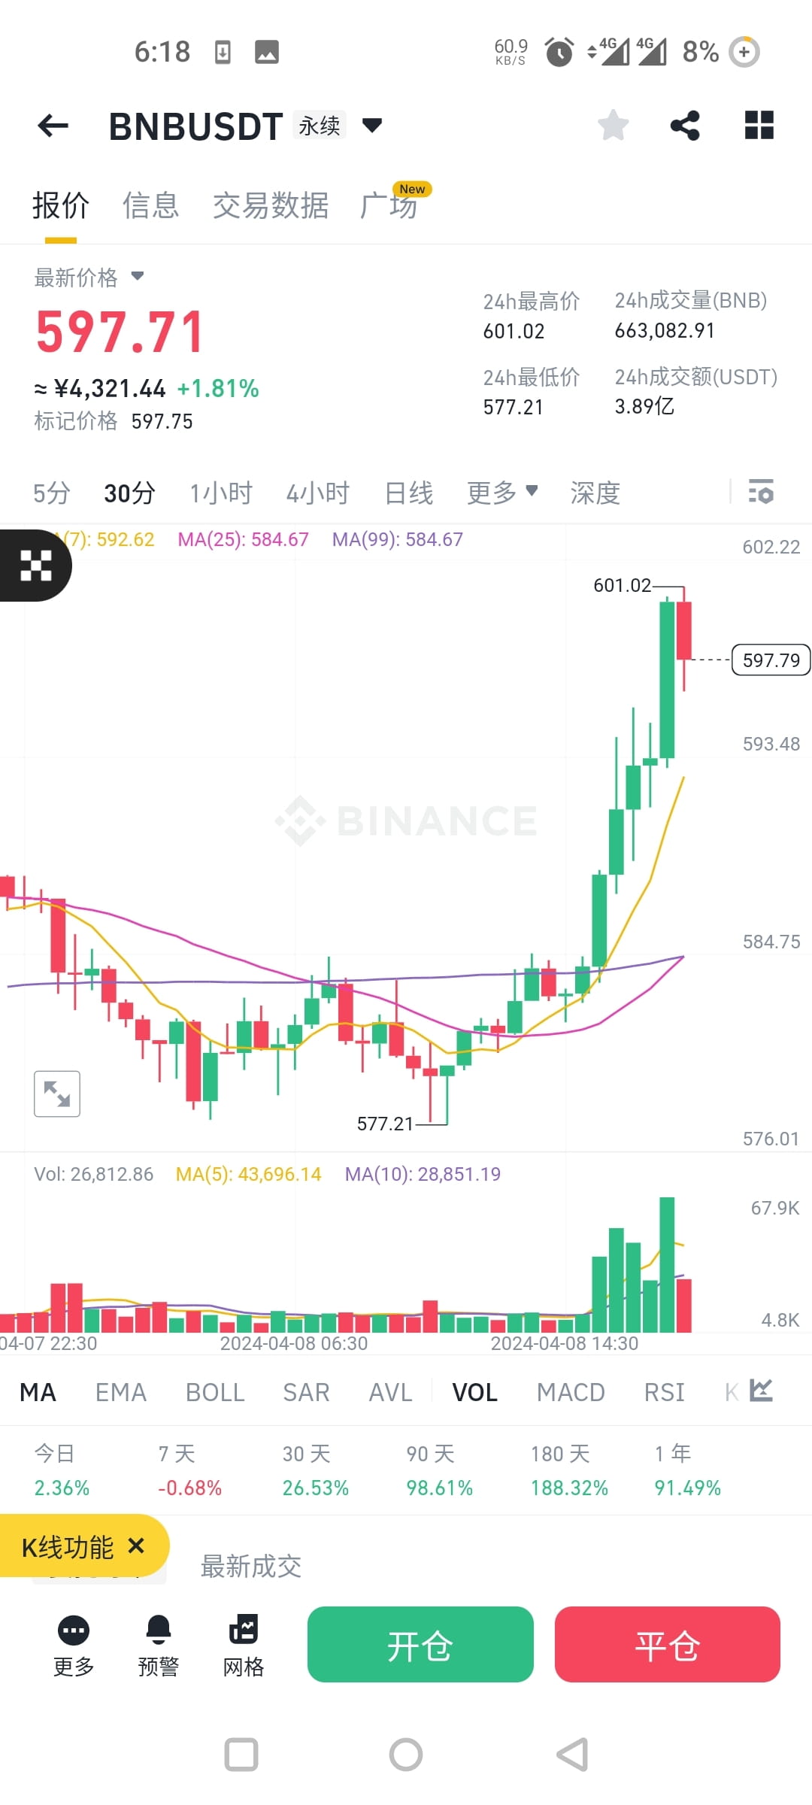Screen dimensions: 812x1805
Task: Tap the alarm clock status icon
Action: pos(559,52)
